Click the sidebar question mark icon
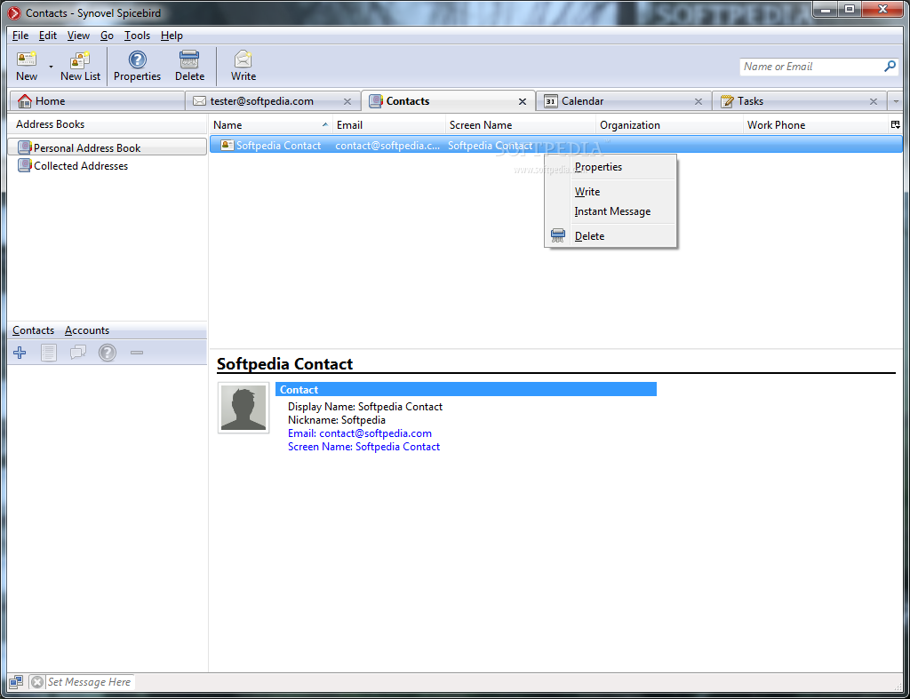This screenshot has width=910, height=699. [108, 352]
